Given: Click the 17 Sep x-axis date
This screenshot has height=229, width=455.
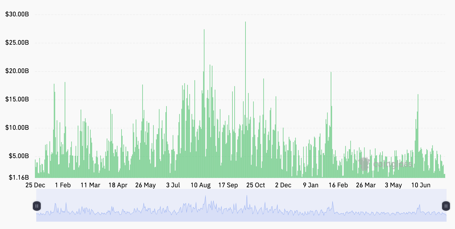Looking at the screenshot, I should pos(228,185).
